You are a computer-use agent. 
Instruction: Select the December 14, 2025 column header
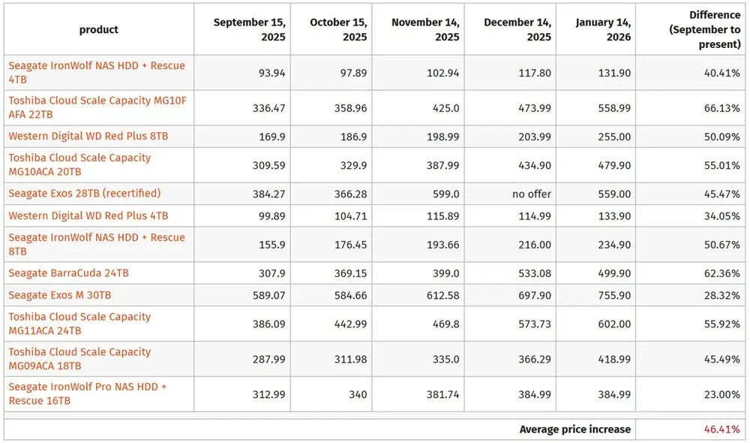coord(517,29)
